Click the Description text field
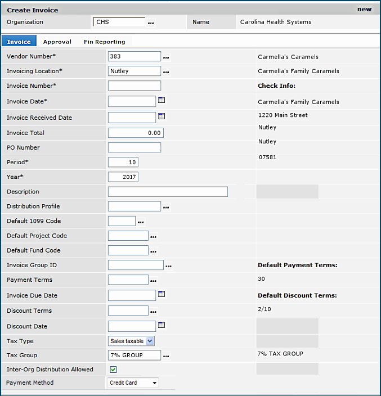Screen dimensions: 381x396 click(168, 192)
